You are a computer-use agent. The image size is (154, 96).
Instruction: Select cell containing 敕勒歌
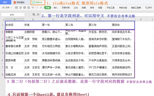[x=15, y=32]
